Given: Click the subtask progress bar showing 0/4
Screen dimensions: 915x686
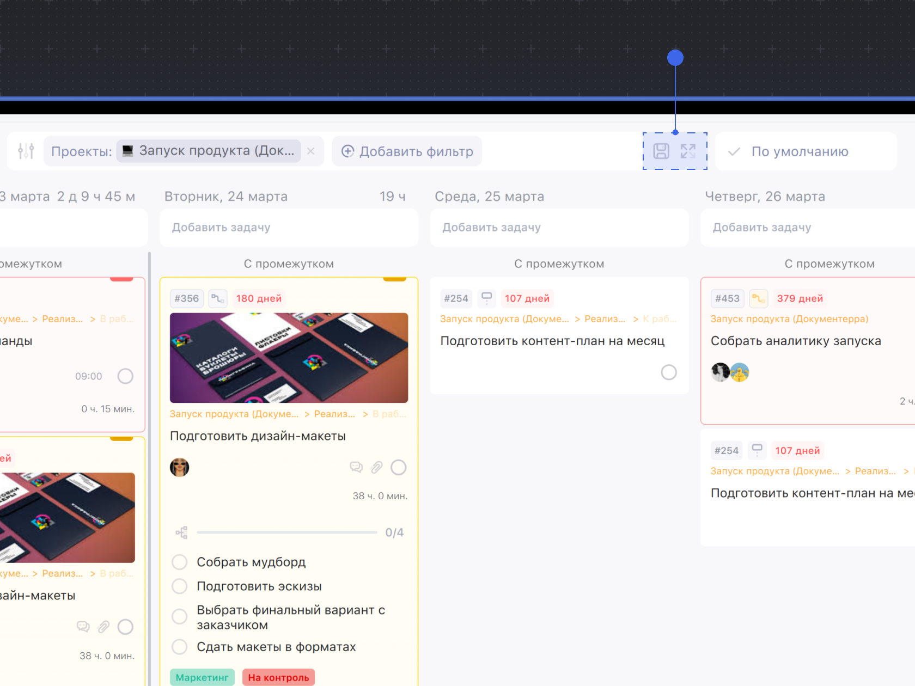Looking at the screenshot, I should pyautogui.click(x=286, y=532).
